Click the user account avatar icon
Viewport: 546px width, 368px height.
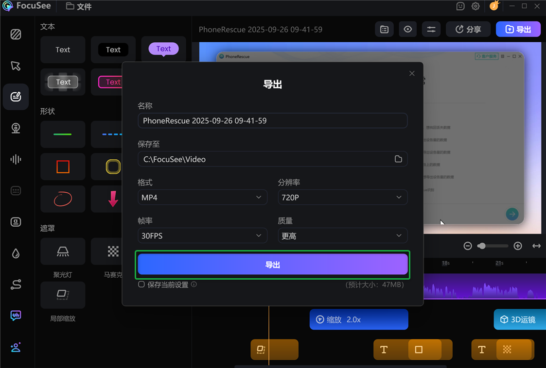pyautogui.click(x=494, y=6)
